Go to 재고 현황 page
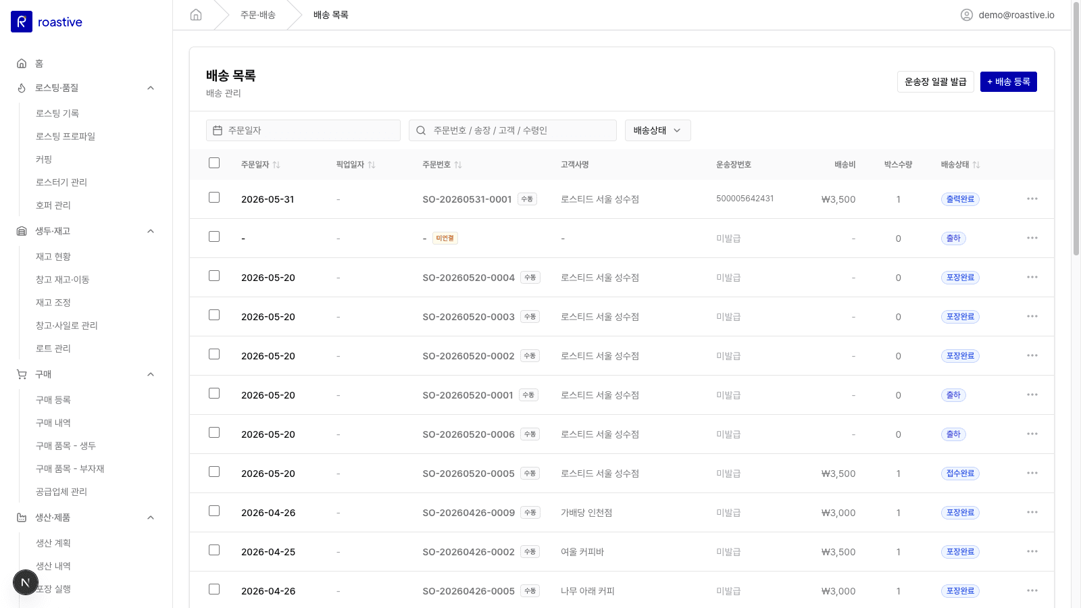The image size is (1081, 608). 53,257
